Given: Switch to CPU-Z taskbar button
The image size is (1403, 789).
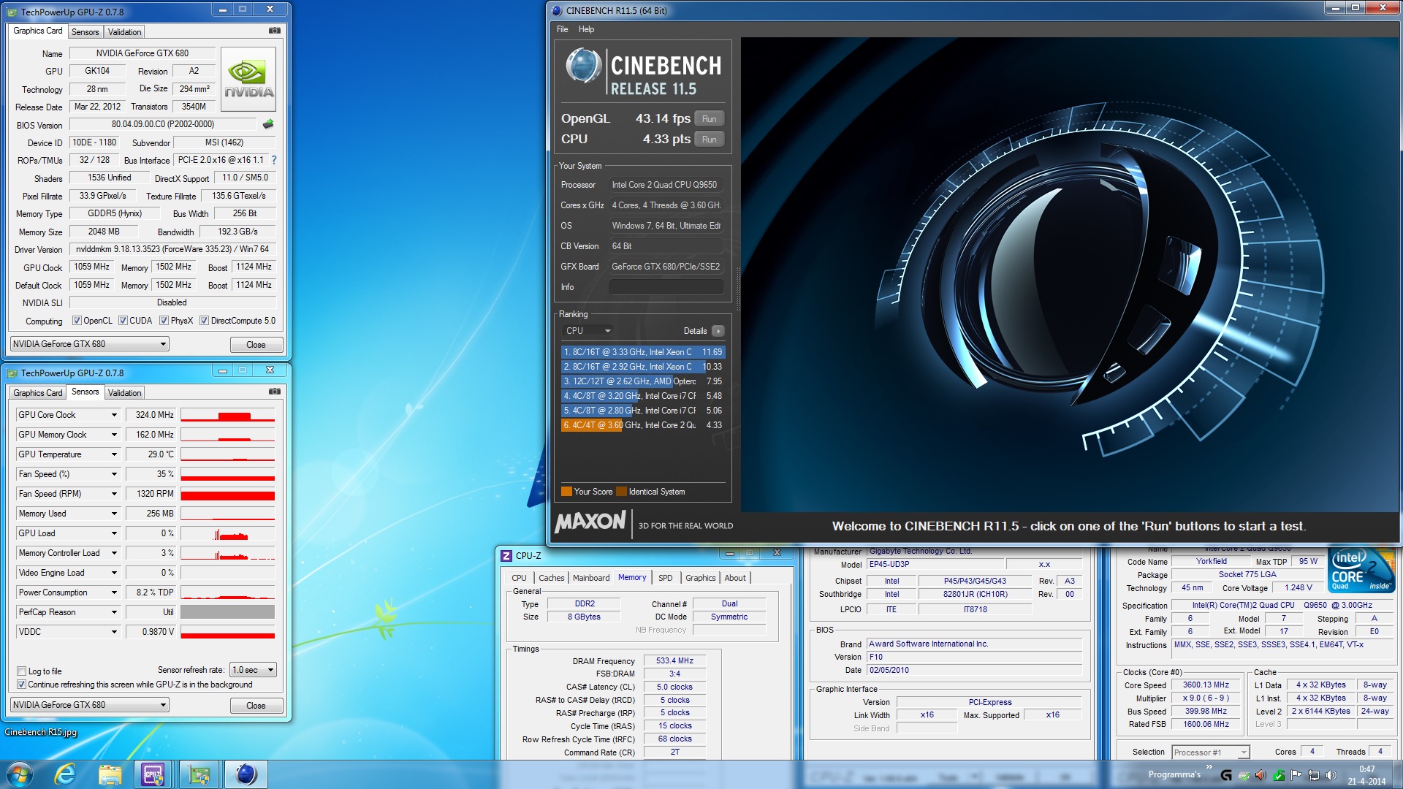Looking at the screenshot, I should [153, 774].
